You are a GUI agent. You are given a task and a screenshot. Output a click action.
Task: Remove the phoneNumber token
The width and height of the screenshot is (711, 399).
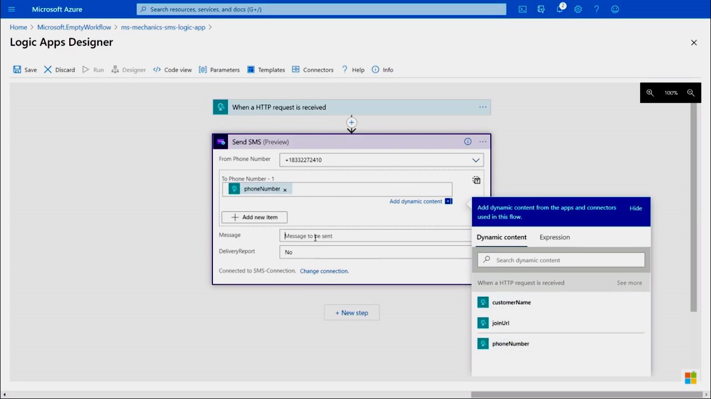point(285,190)
